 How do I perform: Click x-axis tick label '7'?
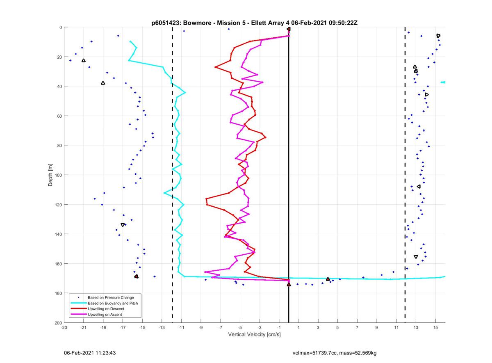click(x=357, y=327)
